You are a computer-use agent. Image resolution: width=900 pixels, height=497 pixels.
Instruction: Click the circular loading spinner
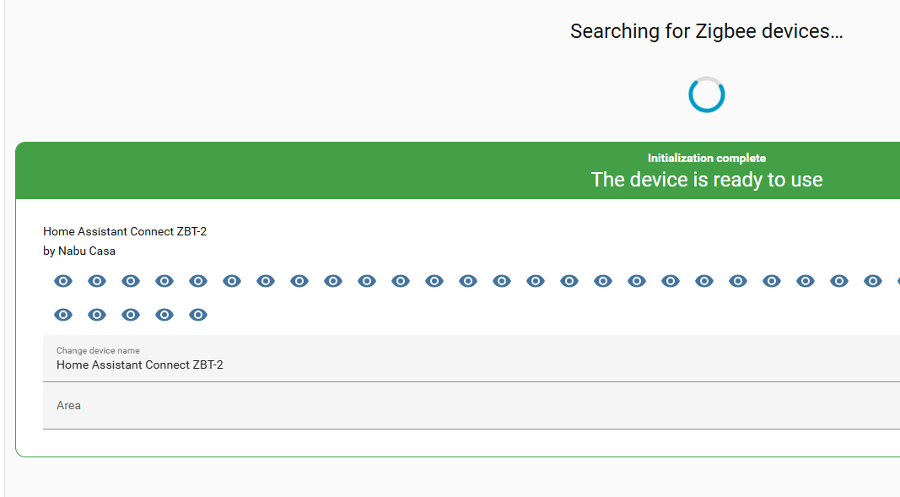point(706,95)
